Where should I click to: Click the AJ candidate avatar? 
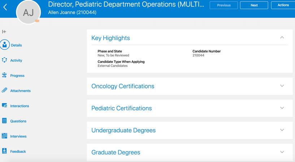pos(29,13)
